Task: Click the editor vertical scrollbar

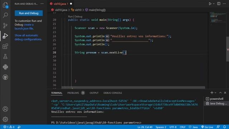Action: [228, 49]
